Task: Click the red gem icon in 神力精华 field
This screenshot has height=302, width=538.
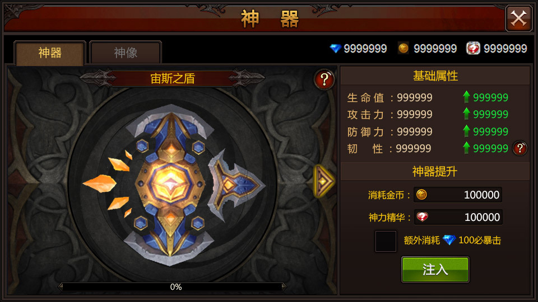Action: click(422, 217)
